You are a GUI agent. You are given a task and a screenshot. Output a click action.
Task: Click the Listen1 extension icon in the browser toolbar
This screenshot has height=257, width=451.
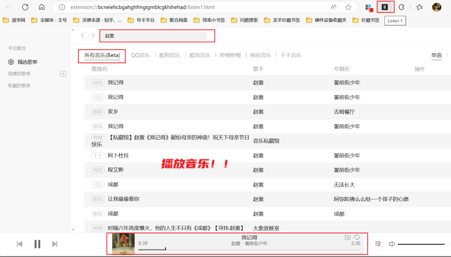384,7
